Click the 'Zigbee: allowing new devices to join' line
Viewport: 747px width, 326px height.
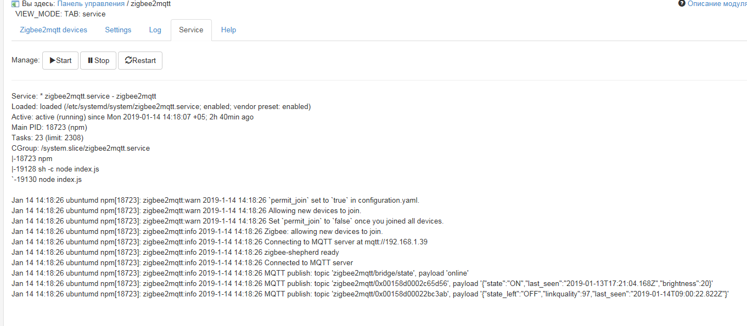(x=197, y=231)
